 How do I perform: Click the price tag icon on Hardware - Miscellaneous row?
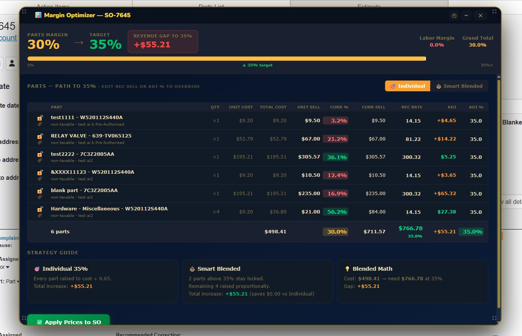pos(40,215)
